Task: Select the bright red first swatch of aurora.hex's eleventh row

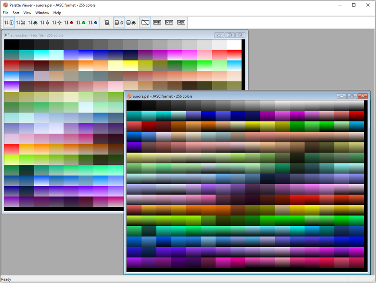Action: (x=11, y=149)
